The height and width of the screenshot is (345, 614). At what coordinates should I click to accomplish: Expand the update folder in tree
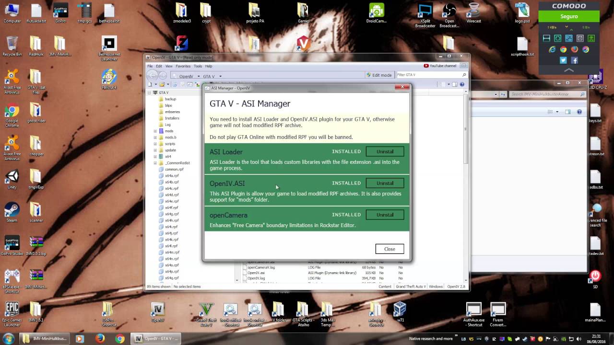click(155, 150)
